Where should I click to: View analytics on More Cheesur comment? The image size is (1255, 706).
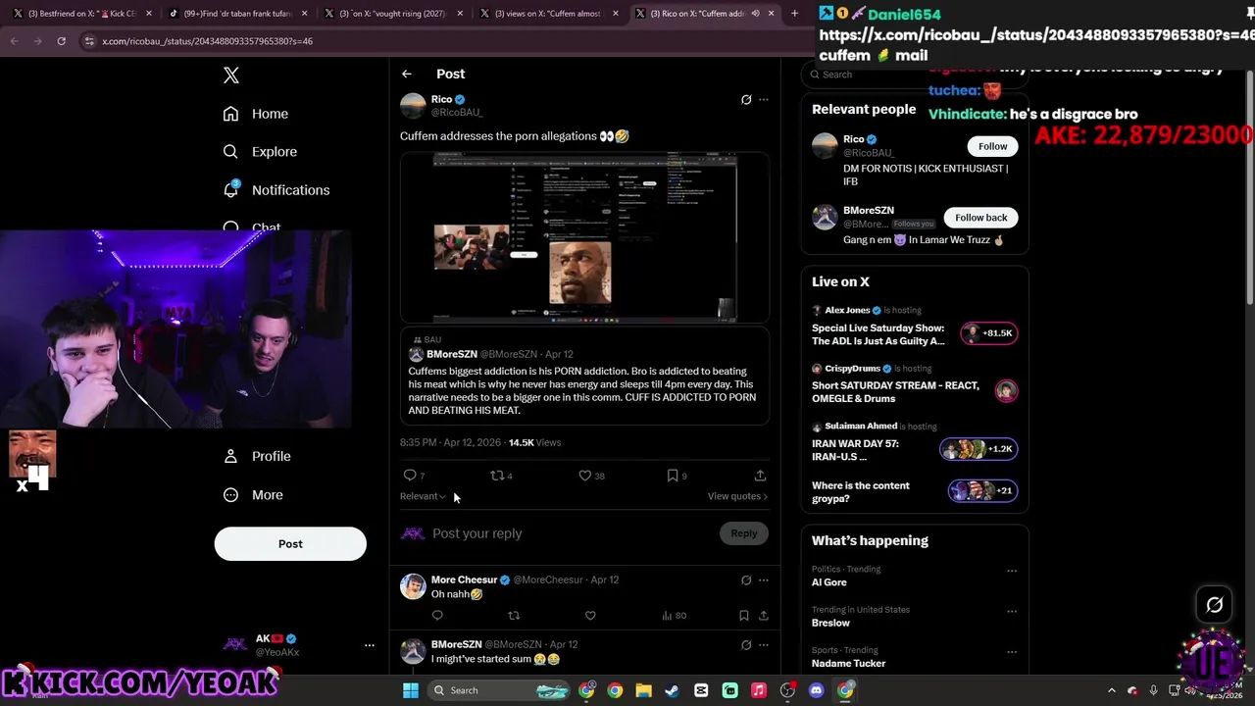pyautogui.click(x=674, y=616)
